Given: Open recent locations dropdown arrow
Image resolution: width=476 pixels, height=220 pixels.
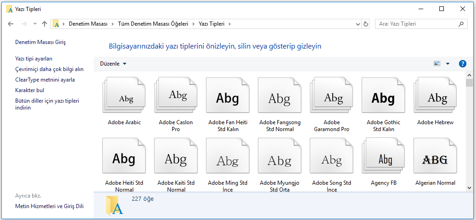Looking at the screenshot, I should click(34, 24).
